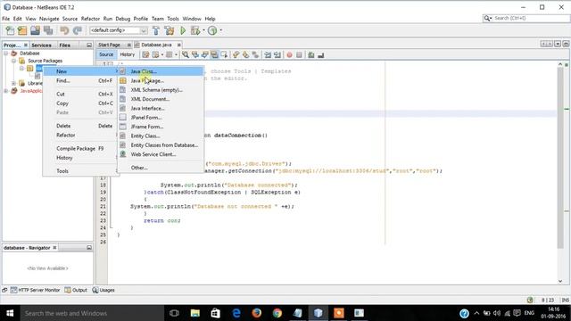Close the Database.java editor tab
571x321 pixels.
[178, 45]
